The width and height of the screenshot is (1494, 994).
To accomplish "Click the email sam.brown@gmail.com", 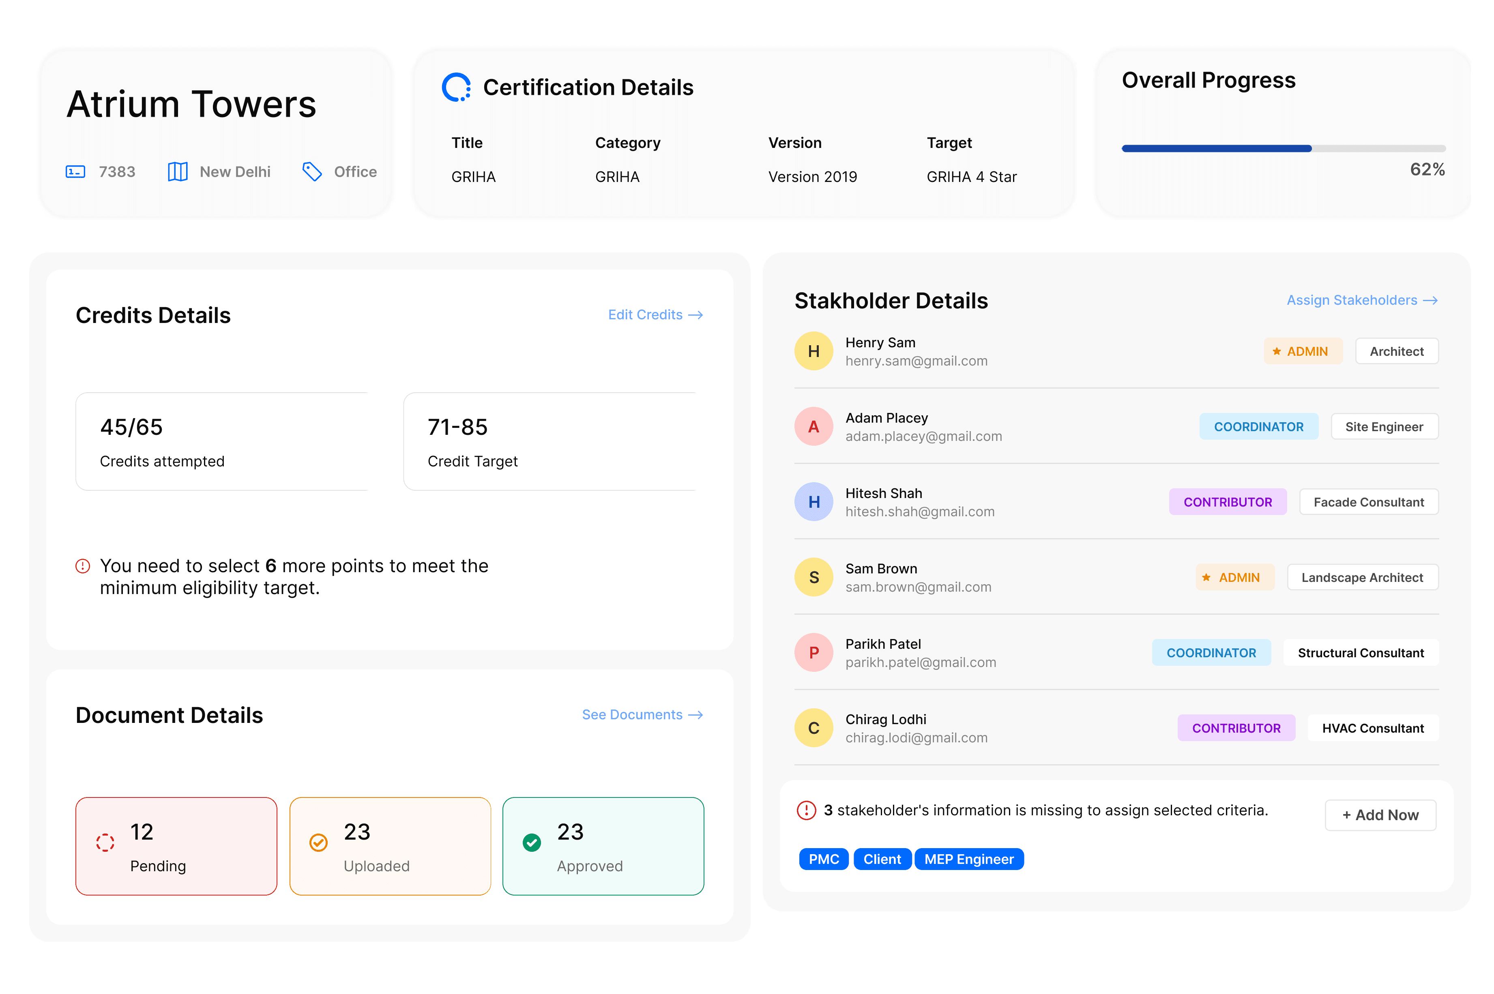I will [918, 588].
